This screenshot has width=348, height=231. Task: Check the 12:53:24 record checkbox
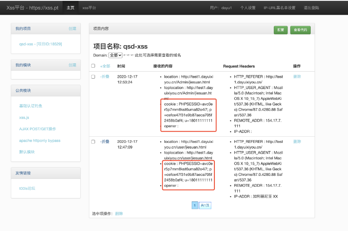tap(93, 76)
